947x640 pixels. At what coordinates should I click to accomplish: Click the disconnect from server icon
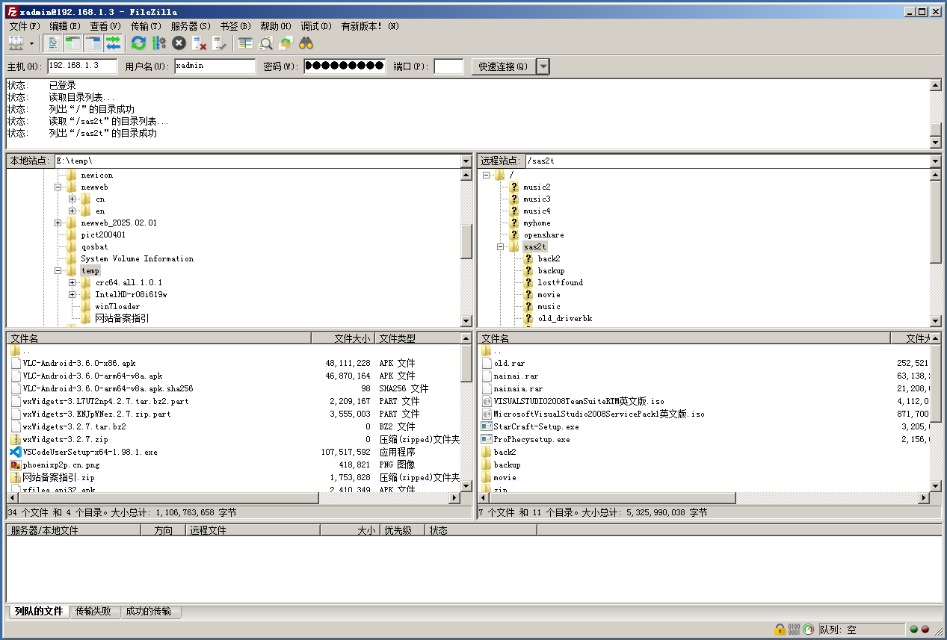click(x=199, y=43)
